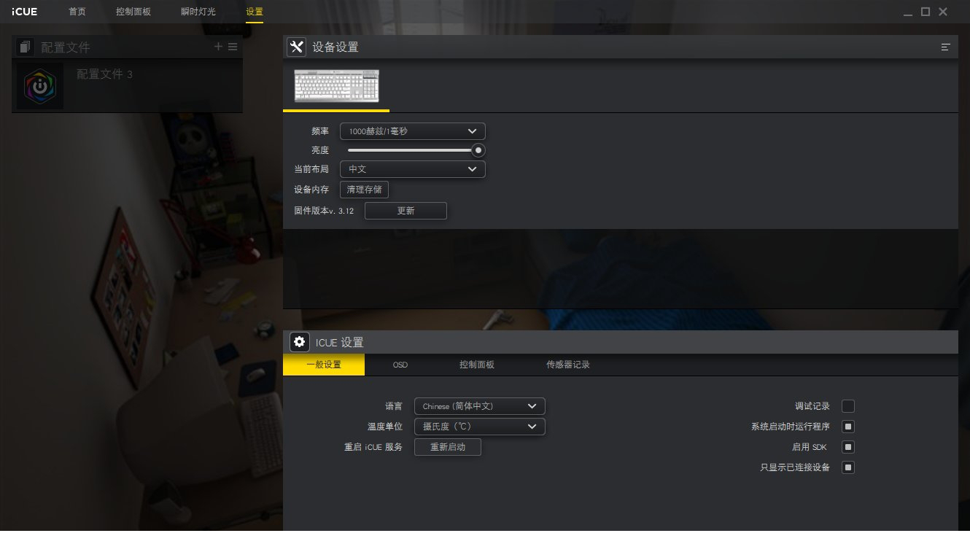This screenshot has width=970, height=552.
Task: Switch to the OSD tab
Action: pyautogui.click(x=400, y=365)
